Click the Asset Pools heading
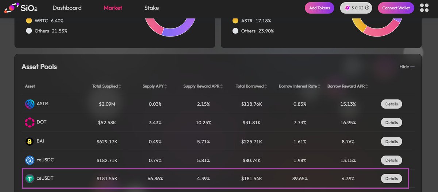 (x=39, y=67)
